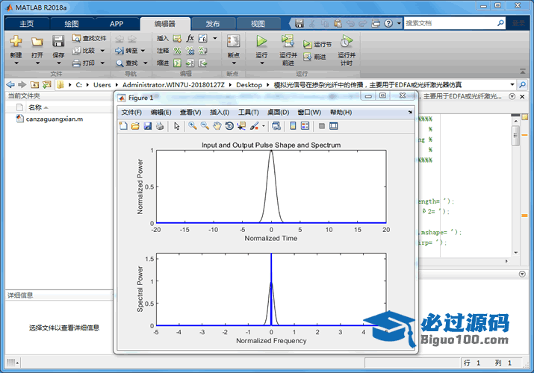This screenshot has height=373, width=534.
Task: Click New Figure icon in figure toolbar
Action: (x=123, y=126)
